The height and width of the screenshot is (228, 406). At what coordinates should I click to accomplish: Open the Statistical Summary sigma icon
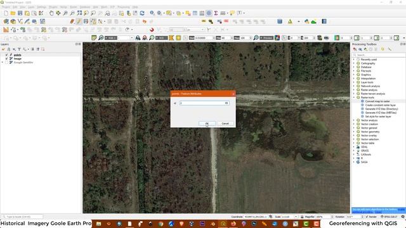click(216, 13)
